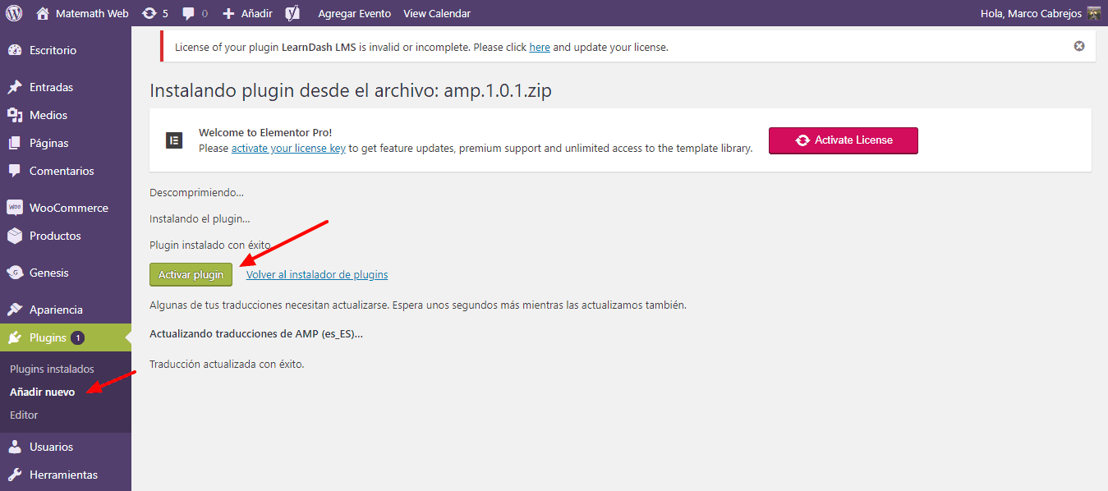Dismiss the LearnDash license notice
Image resolution: width=1108 pixels, height=491 pixels.
pyautogui.click(x=1079, y=46)
